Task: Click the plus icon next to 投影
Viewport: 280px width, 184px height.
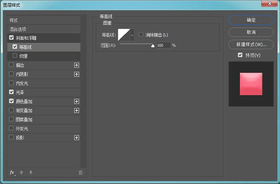Action: tap(76, 138)
